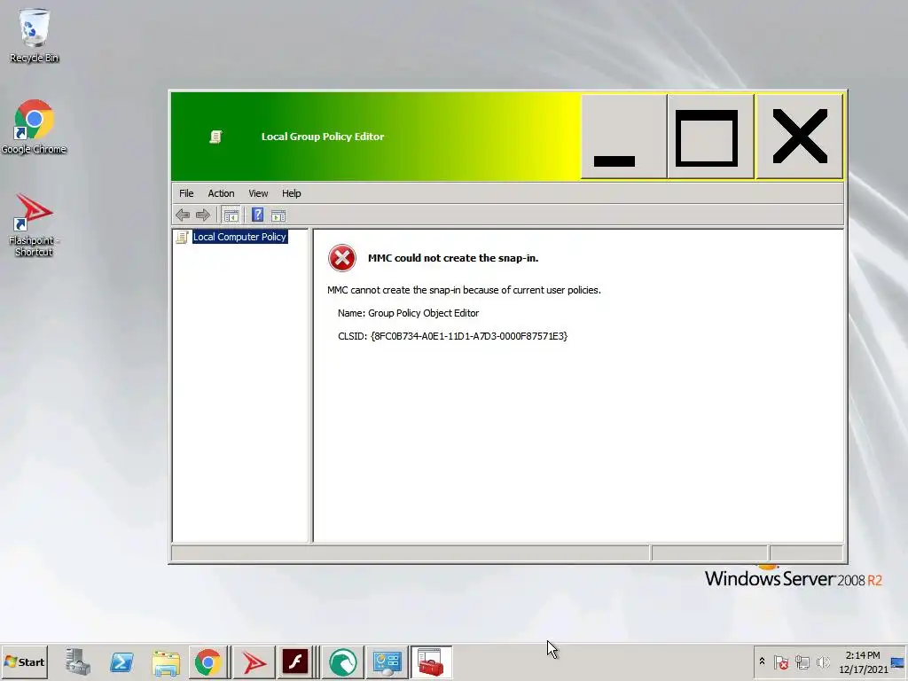Minimize the Local Group Policy Editor window
This screenshot has height=681, width=908.
[x=623, y=137]
